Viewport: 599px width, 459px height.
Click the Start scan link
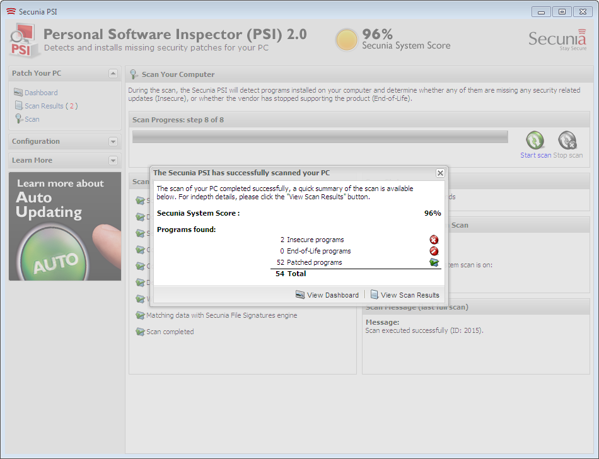pyautogui.click(x=535, y=155)
